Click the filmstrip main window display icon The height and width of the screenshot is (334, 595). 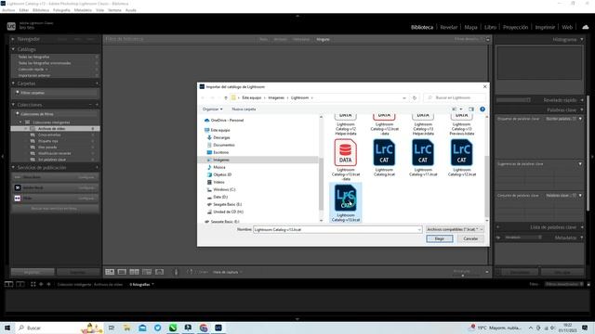pos(8,284)
